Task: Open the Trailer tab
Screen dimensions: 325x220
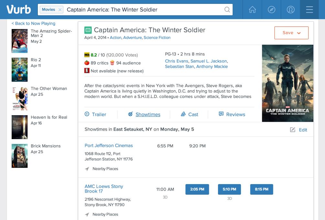Action: pos(95,114)
